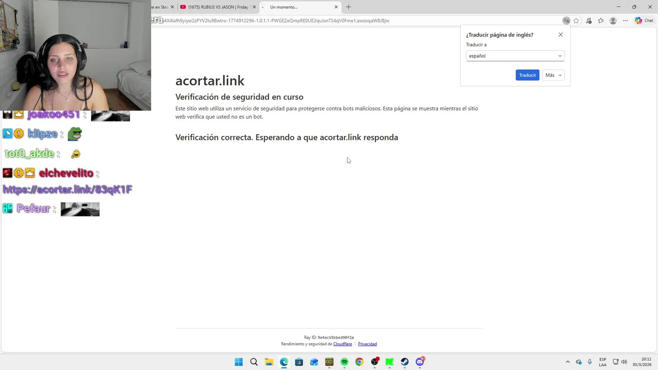Click joakoo451 username in chat

pyautogui.click(x=54, y=115)
